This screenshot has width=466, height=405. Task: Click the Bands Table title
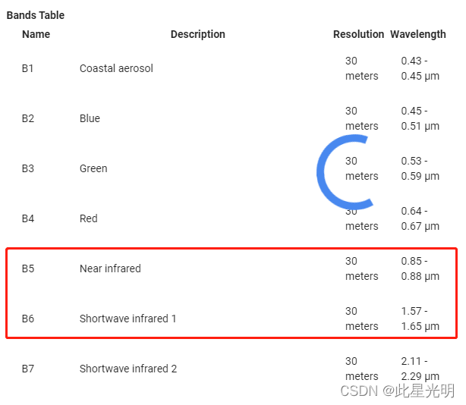tap(36, 15)
